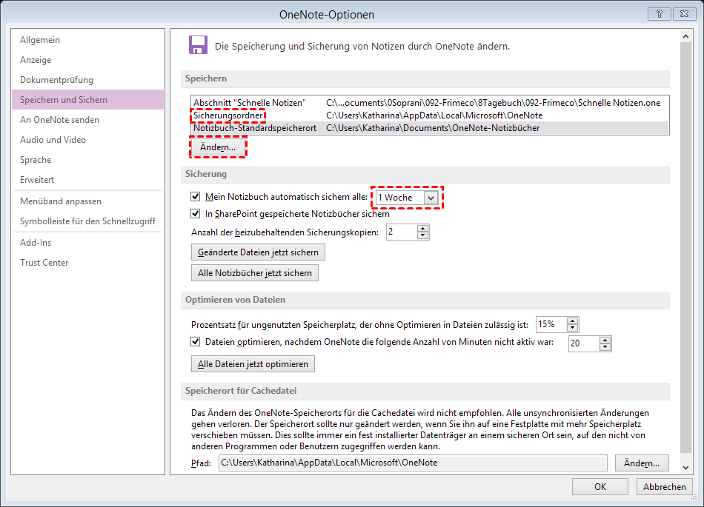Select Speichern und Sichern category
This screenshot has width=704, height=507.
point(88,99)
